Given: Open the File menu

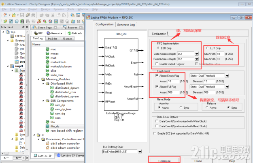Looking at the screenshot, I should (x=4, y=9).
